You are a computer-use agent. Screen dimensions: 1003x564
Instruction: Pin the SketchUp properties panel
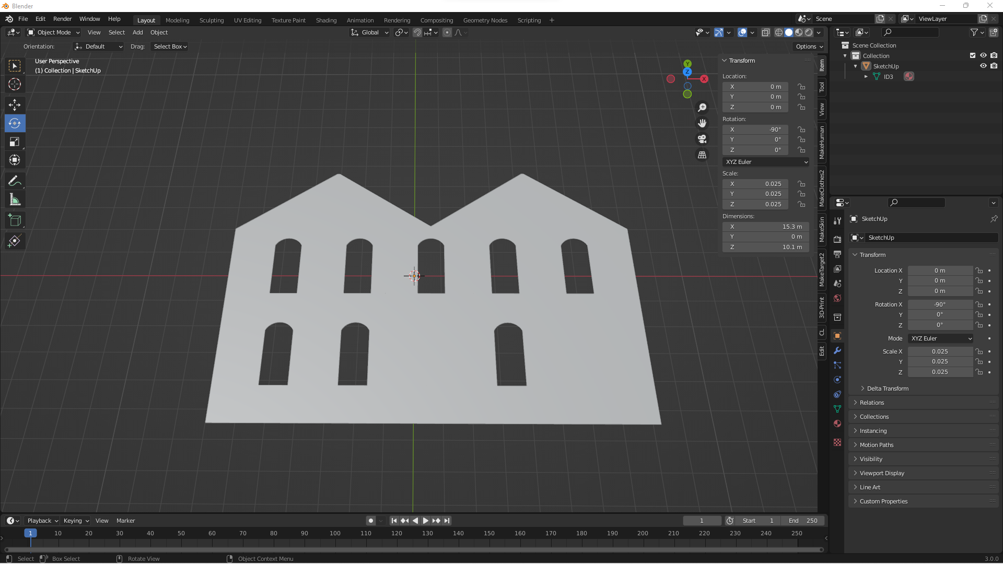click(x=994, y=219)
